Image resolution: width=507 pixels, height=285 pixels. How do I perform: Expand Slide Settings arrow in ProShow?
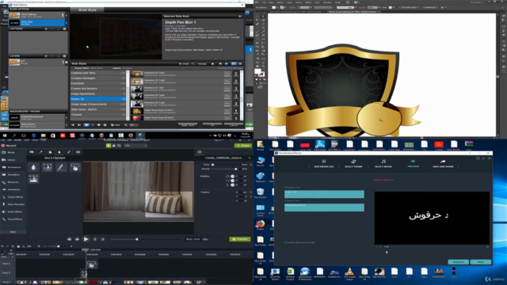[x=67, y=15]
